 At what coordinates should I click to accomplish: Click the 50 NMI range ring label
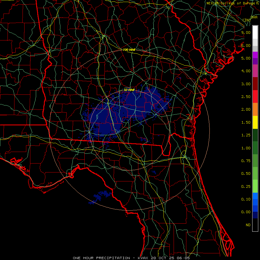pyautogui.click(x=129, y=90)
